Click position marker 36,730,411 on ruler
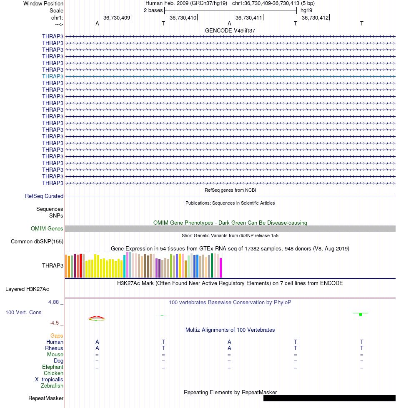This screenshot has height=408, width=396. (249, 18)
